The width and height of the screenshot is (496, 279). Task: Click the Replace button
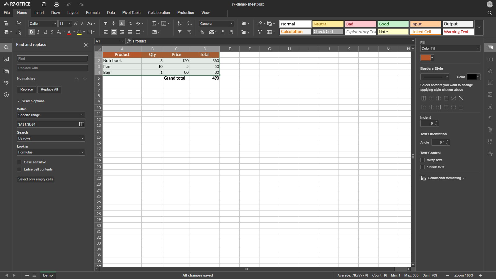[x=27, y=89]
